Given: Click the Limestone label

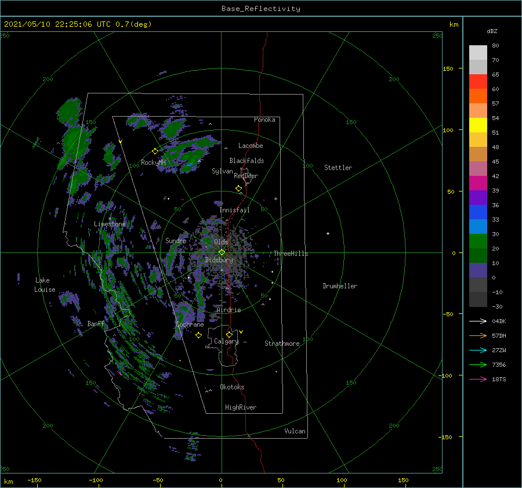Looking at the screenshot, I should tap(110, 224).
